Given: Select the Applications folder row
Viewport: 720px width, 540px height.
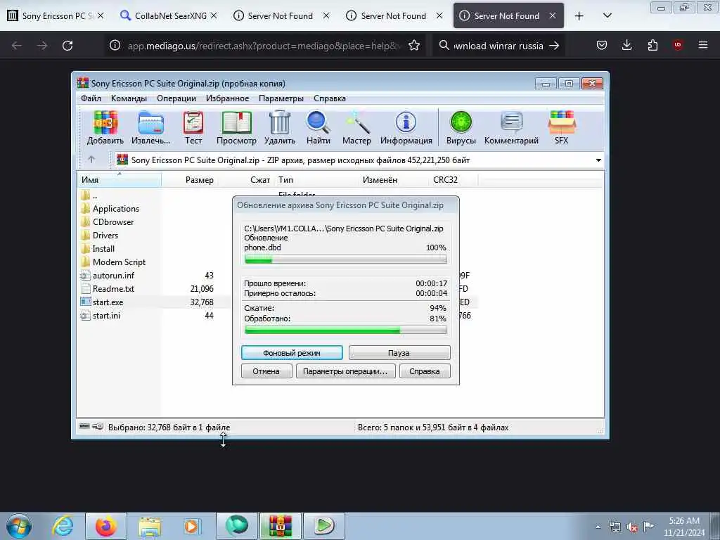Looking at the screenshot, I should pyautogui.click(x=116, y=208).
